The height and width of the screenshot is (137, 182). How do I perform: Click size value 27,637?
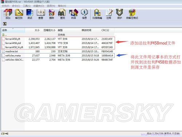[x=36, y=56]
